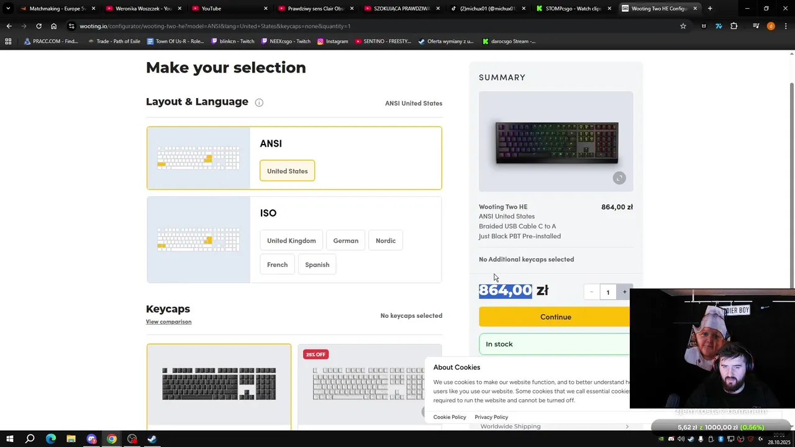Switch to the STOMPcsgo Watch clips tab

(x=574, y=9)
